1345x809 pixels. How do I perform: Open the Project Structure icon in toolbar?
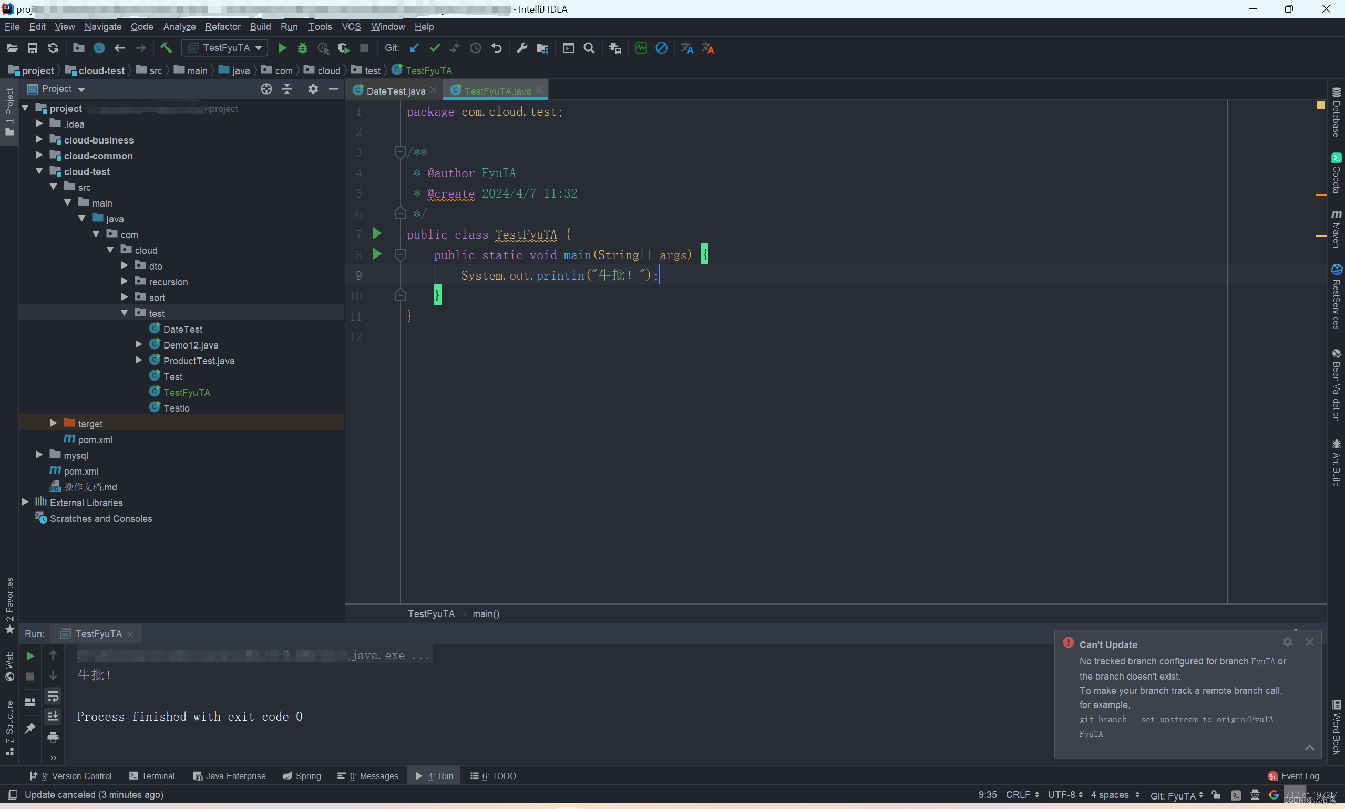(542, 48)
